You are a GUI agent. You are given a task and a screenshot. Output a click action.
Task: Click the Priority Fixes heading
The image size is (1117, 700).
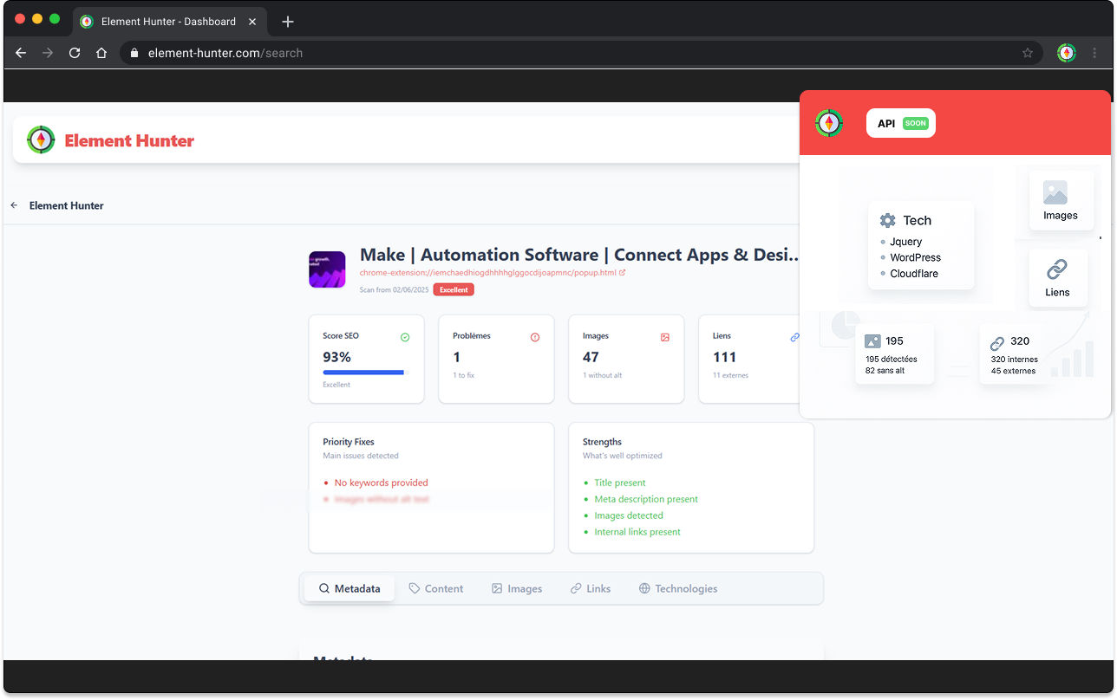click(349, 442)
